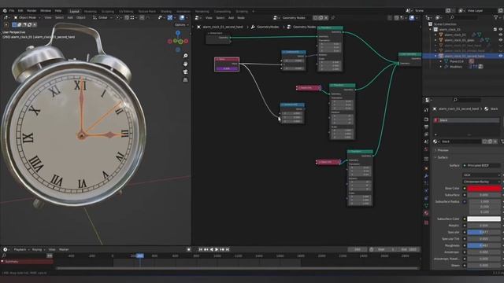The image size is (504, 283).
Task: Click the Roughness slider field
Action: pos(484,245)
